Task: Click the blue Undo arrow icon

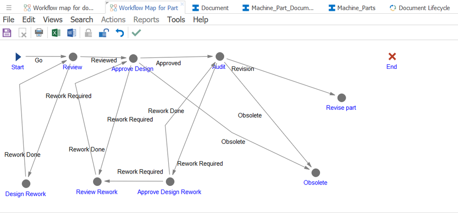Action: click(x=120, y=33)
